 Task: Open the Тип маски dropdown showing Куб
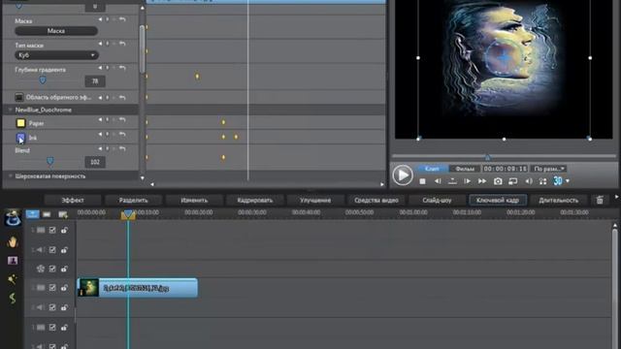(56, 55)
